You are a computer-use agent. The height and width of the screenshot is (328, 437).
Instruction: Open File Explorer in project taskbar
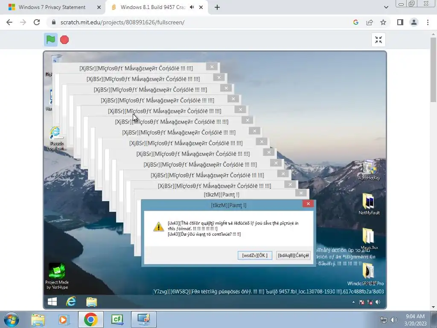point(91,302)
